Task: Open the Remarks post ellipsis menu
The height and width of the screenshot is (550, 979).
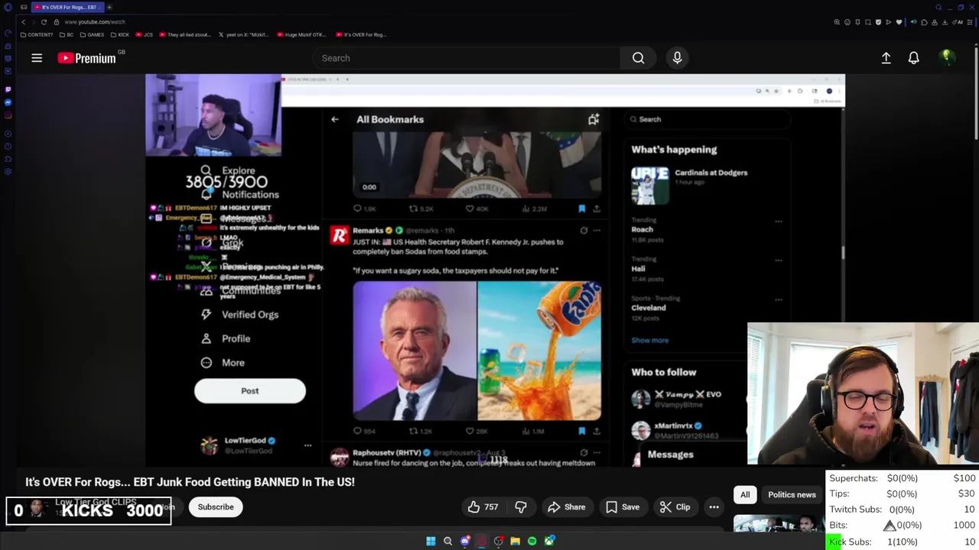Action: (x=597, y=230)
